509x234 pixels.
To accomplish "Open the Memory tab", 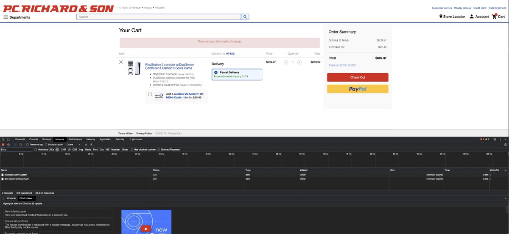I will point(91,139).
